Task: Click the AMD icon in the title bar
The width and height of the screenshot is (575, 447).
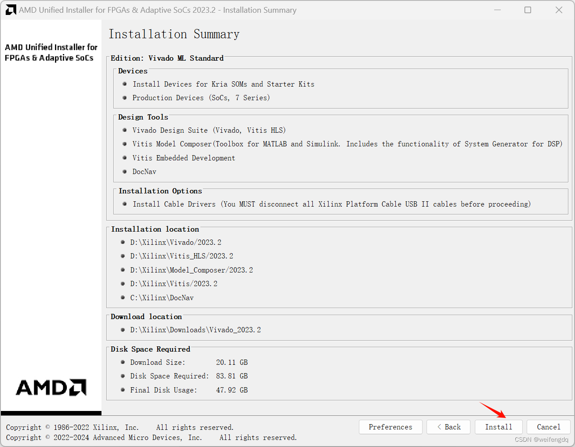Action: click(11, 10)
